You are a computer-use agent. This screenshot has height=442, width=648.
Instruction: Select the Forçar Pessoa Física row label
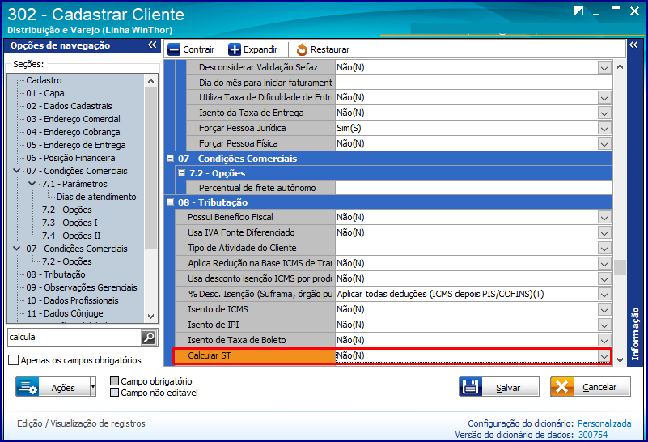point(239,143)
